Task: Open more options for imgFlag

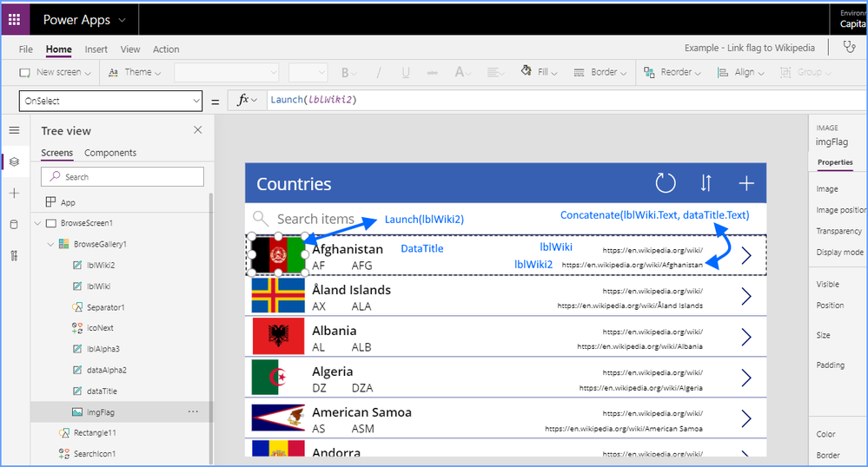Action: click(193, 411)
